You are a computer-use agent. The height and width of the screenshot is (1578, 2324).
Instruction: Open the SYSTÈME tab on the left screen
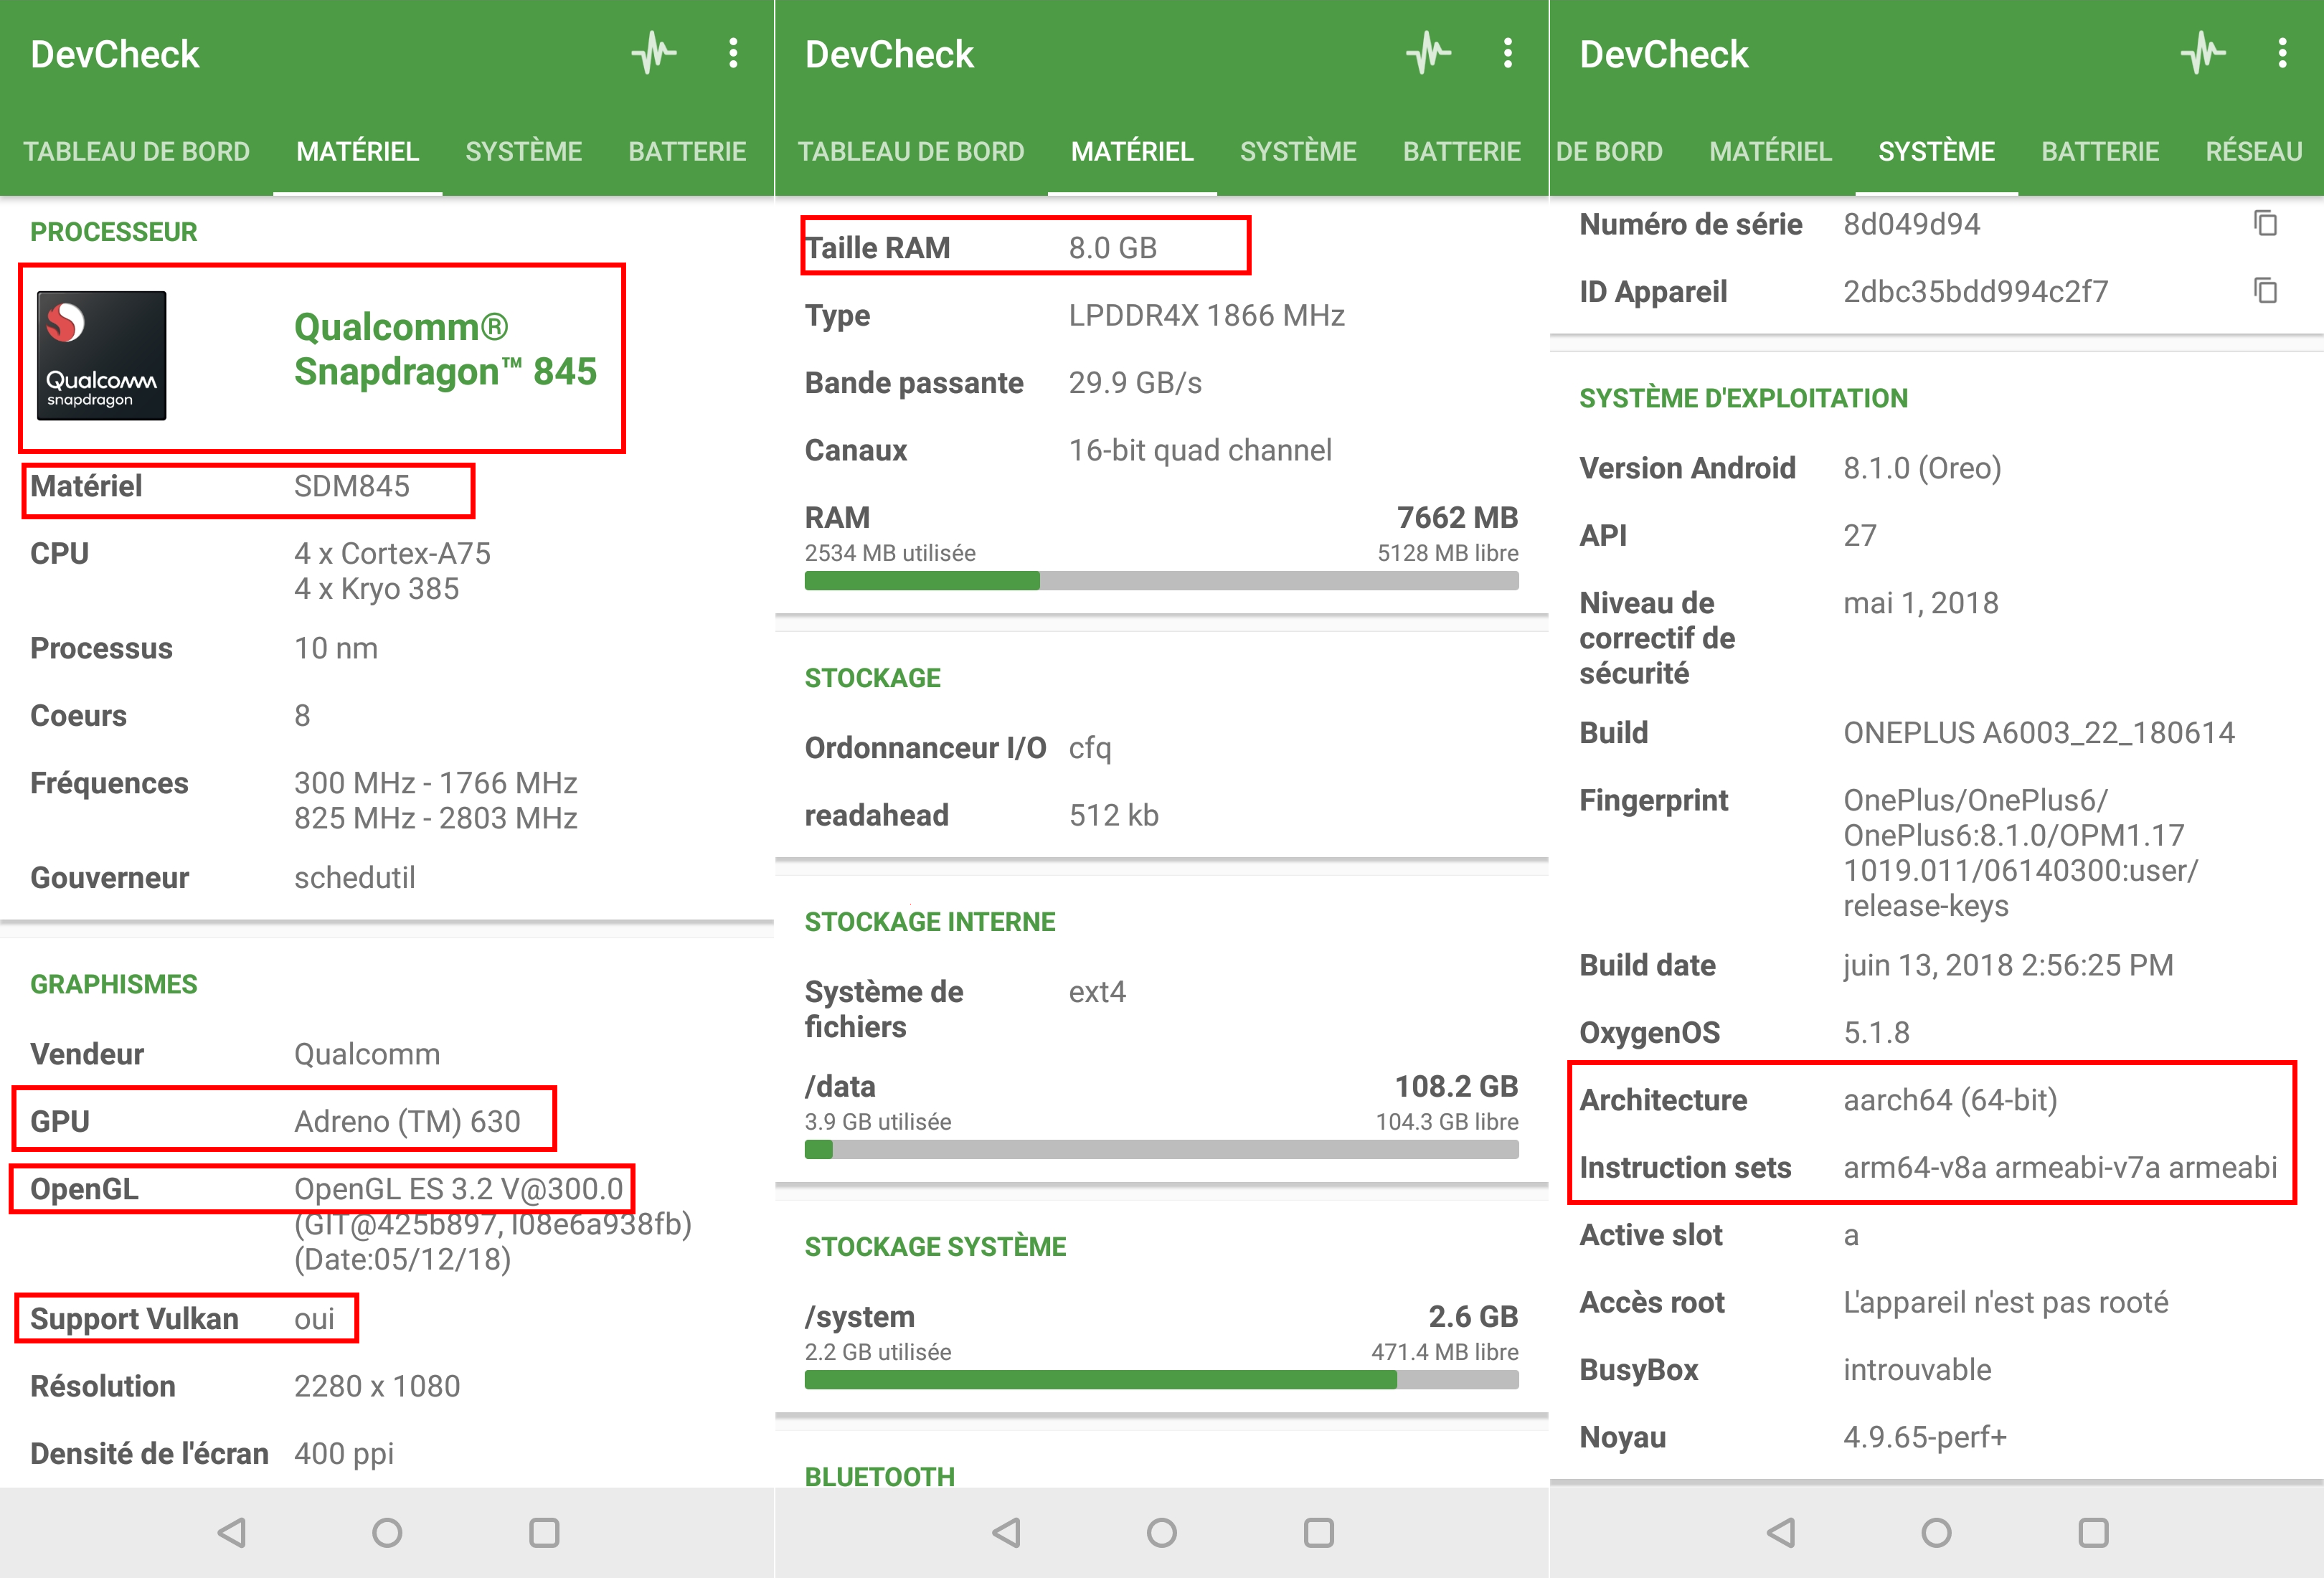(x=523, y=151)
